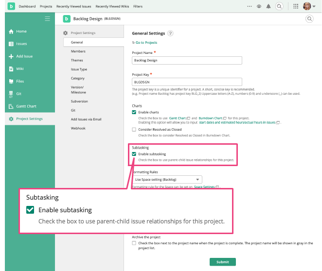
Task: Select the General settings tab
Action: (x=94, y=42)
